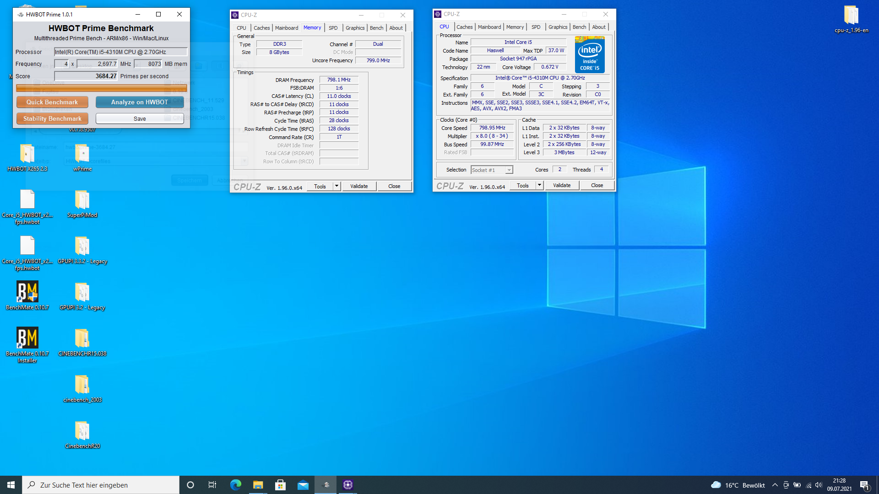Click the Multiplier value x 8.0 (8 - 34)
This screenshot has width=879, height=494.
click(x=492, y=136)
